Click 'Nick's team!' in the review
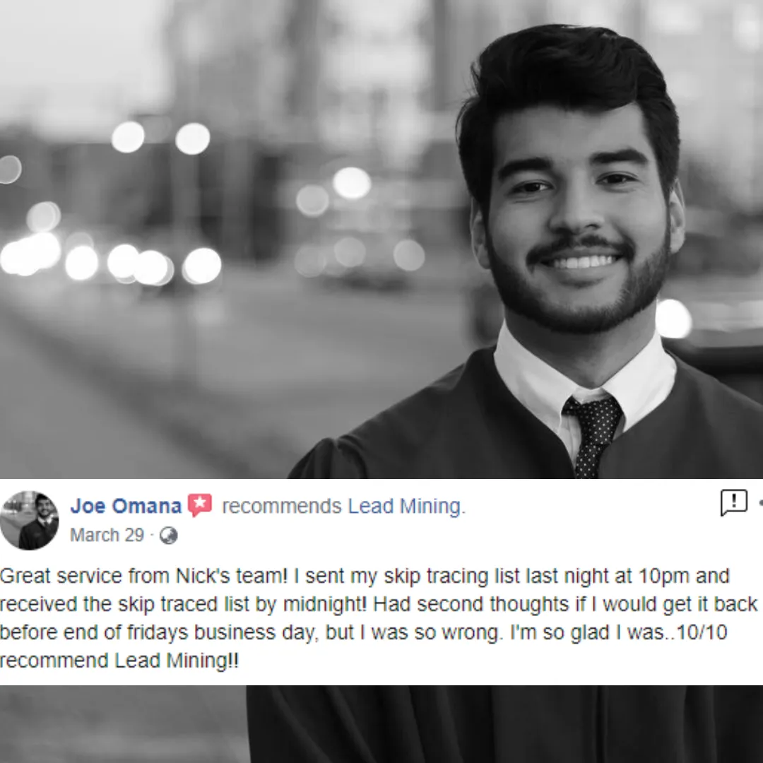 tap(232, 576)
